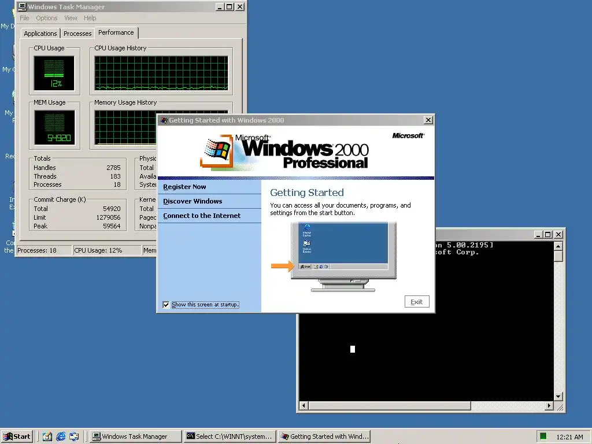592x444 pixels.
Task: Click Connect to the Internet link
Action: tap(202, 215)
